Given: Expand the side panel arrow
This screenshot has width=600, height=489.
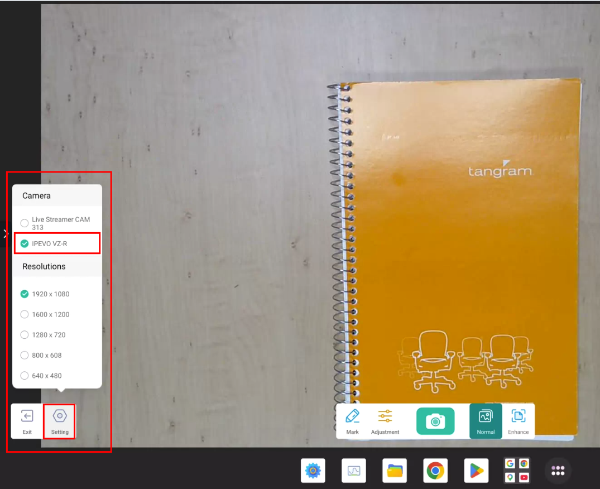Looking at the screenshot, I should click(5, 234).
